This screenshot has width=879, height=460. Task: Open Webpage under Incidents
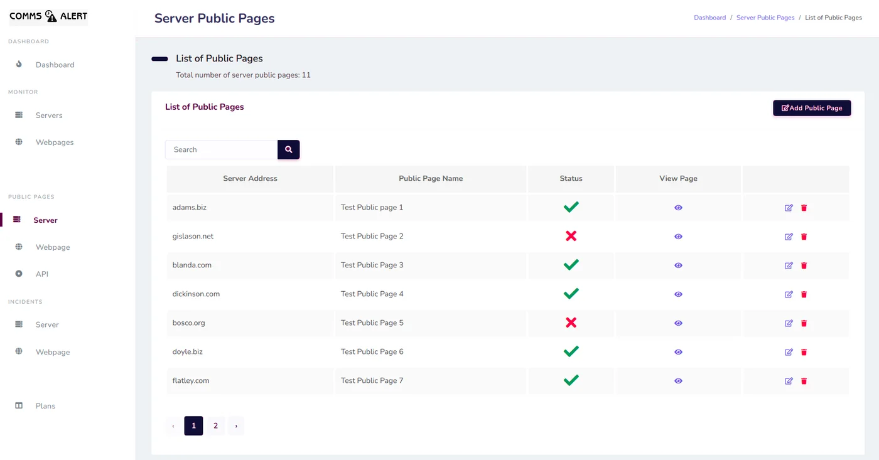click(53, 352)
